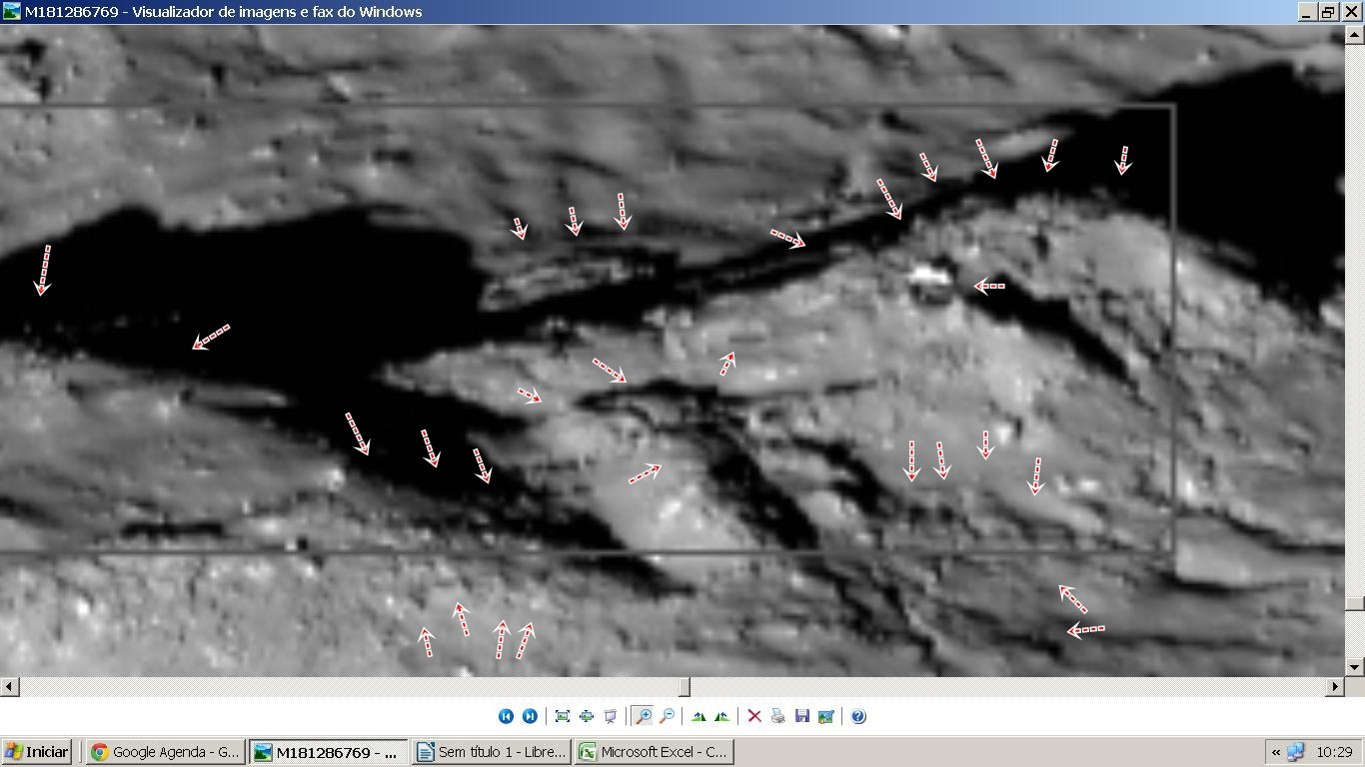The width and height of the screenshot is (1365, 767).
Task: Switch to the LibreOffice Sem título 1 window
Action: pyautogui.click(x=492, y=752)
